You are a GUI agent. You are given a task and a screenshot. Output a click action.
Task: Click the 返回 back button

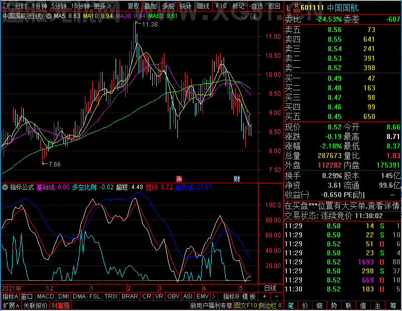tap(274, 6)
